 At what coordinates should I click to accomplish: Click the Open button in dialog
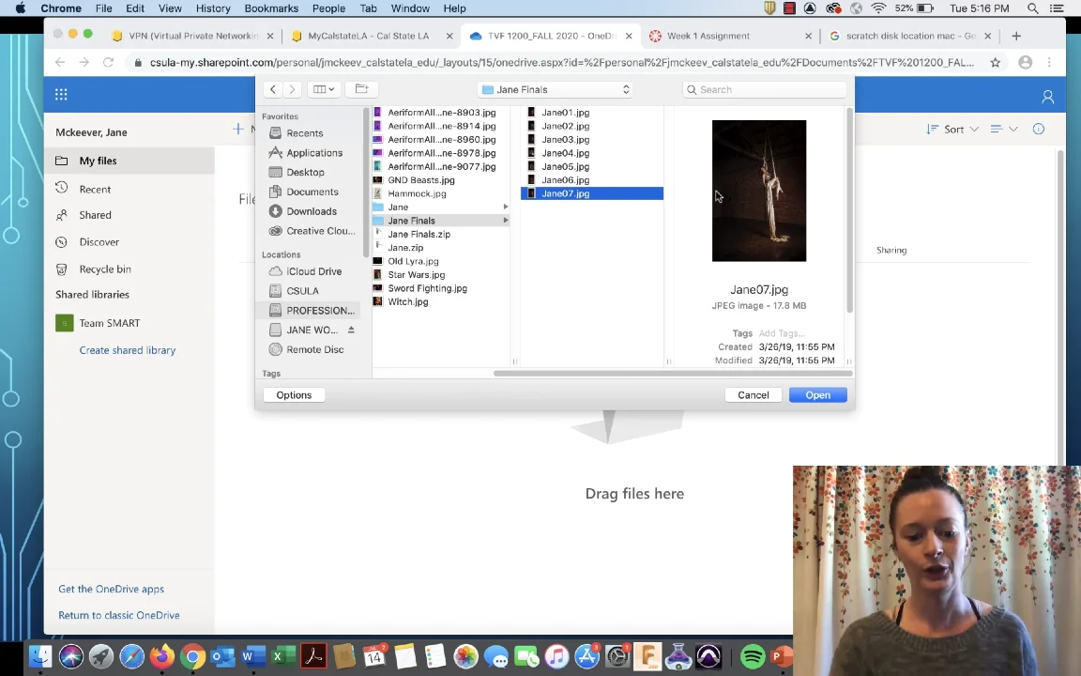point(817,394)
